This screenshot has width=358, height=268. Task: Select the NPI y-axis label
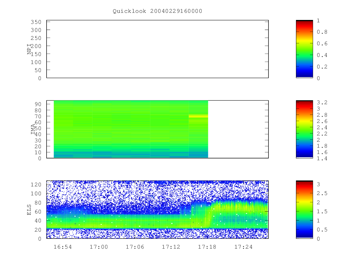(x=29, y=49)
